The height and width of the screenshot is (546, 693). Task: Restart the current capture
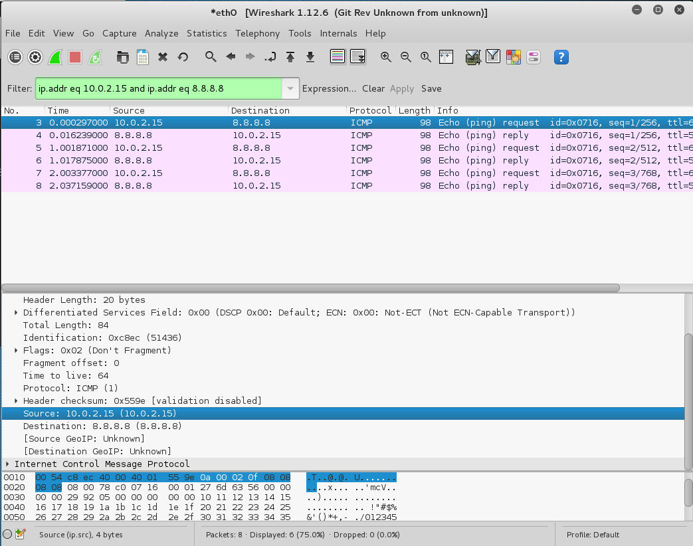click(x=95, y=57)
